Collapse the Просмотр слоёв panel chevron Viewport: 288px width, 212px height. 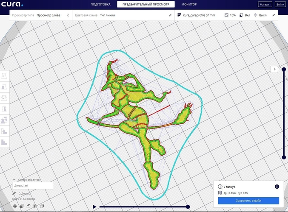click(68, 15)
